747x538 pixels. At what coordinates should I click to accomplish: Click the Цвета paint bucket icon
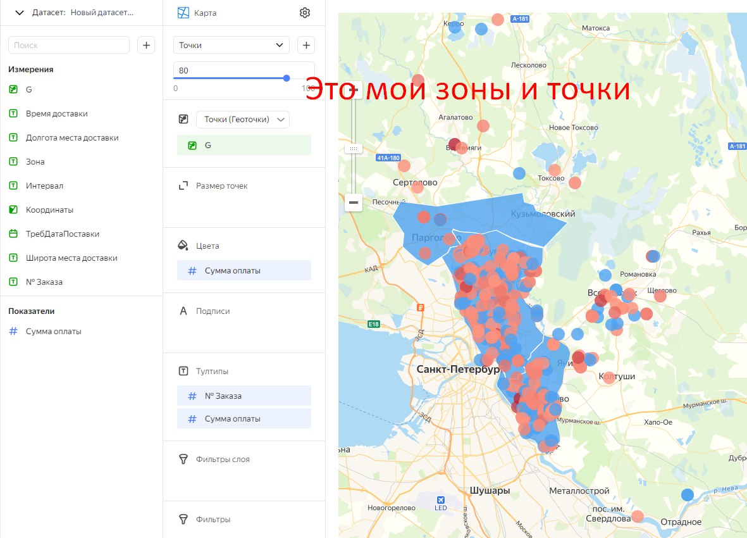click(183, 246)
